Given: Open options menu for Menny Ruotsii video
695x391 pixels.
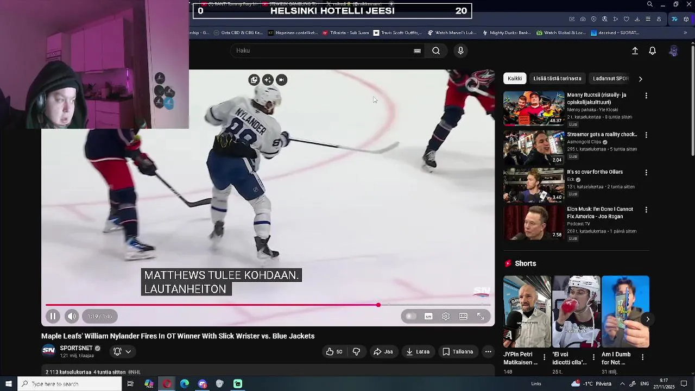Looking at the screenshot, I should 646,96.
